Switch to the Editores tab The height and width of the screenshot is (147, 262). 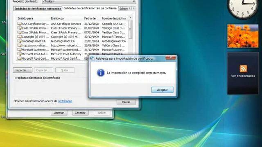tap(123, 9)
